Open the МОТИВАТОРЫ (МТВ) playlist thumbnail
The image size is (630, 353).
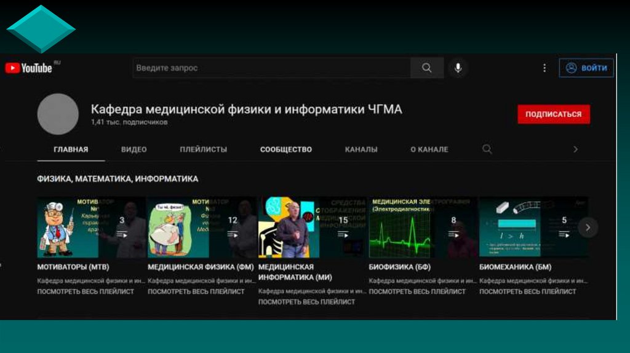click(x=91, y=227)
